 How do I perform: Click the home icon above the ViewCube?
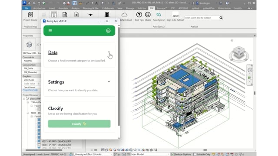click(x=232, y=40)
